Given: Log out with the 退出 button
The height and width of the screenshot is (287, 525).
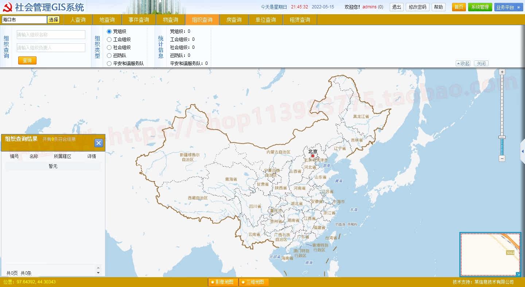Looking at the screenshot, I should tap(396, 7).
